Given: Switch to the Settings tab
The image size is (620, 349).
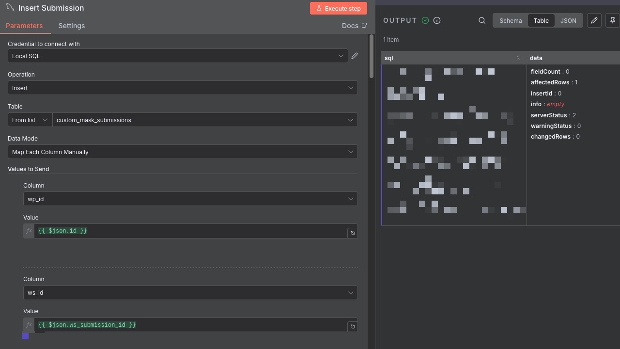Looking at the screenshot, I should (x=72, y=26).
